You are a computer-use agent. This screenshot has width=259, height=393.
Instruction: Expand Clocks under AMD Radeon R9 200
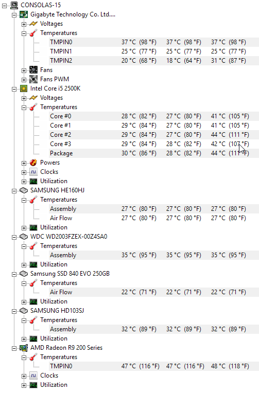(x=24, y=376)
